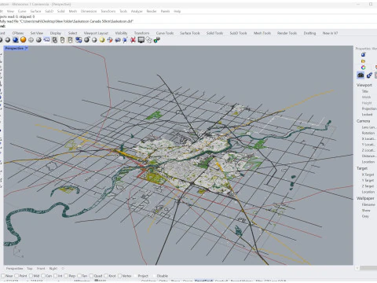Click the blue camera-like toolbar icon

(x=118, y=40)
